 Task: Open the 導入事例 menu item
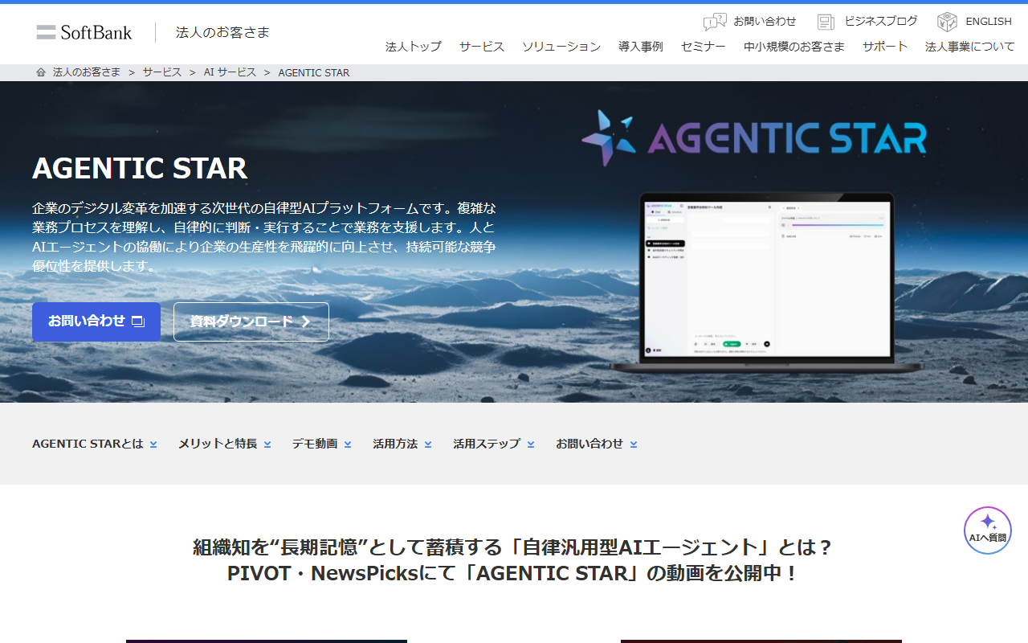[x=640, y=47]
